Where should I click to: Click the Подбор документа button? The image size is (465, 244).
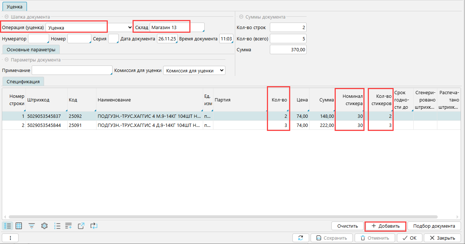pos(434,226)
